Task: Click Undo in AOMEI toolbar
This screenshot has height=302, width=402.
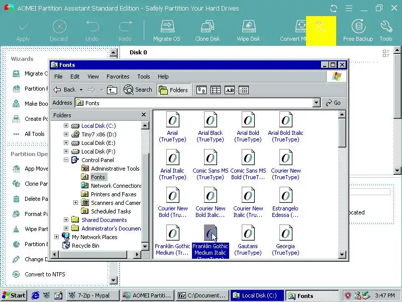Action: pyautogui.click(x=92, y=31)
